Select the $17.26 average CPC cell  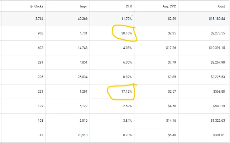[x=168, y=48]
